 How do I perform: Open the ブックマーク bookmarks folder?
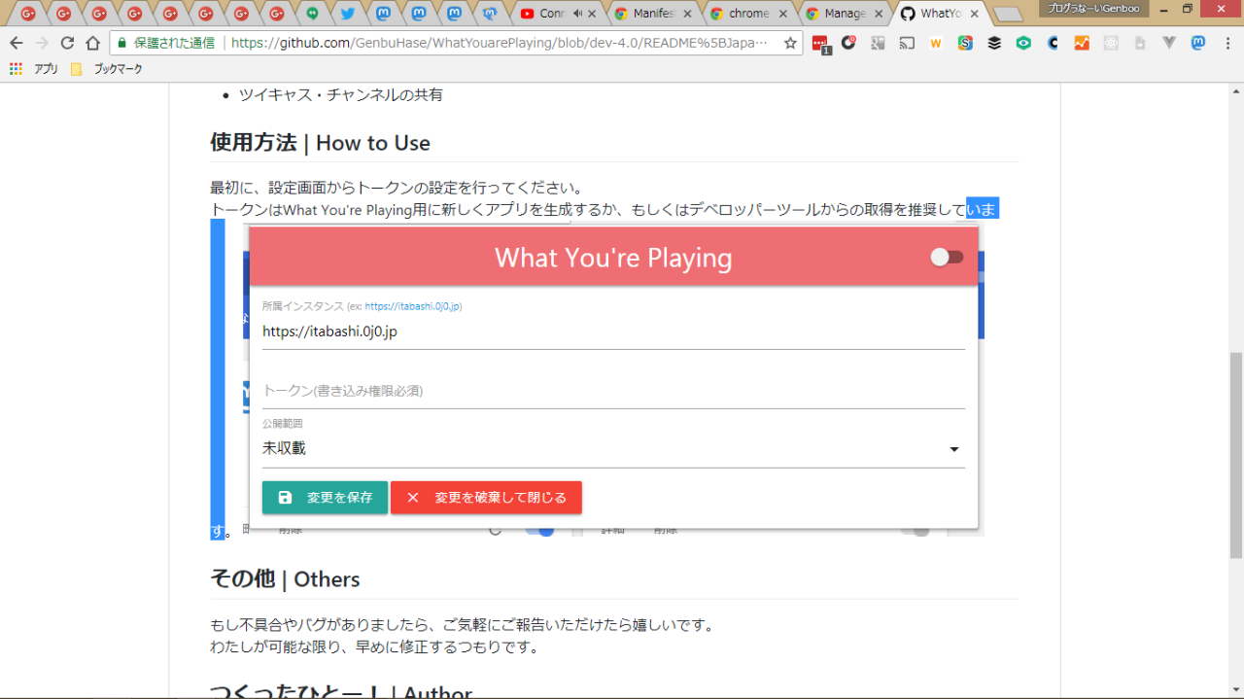pyautogui.click(x=107, y=69)
